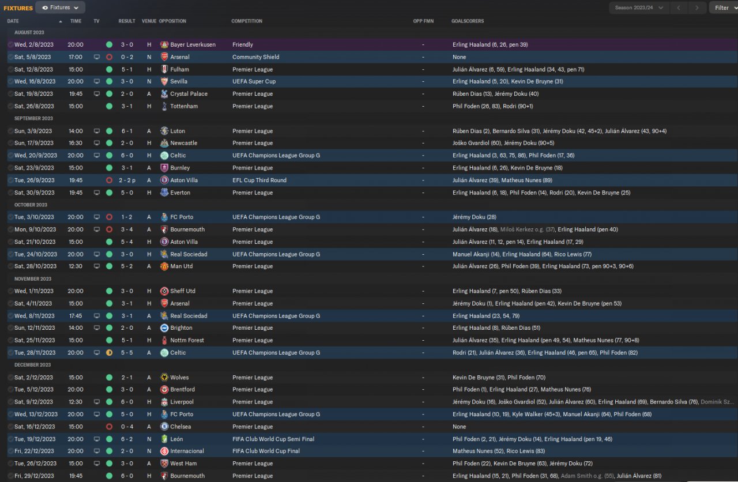Screen dimensions: 738x482
Task: Click the Brentford club badge
Action: [x=164, y=390]
